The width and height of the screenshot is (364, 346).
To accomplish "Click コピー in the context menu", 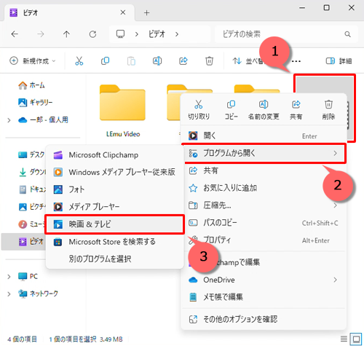I will (x=231, y=110).
